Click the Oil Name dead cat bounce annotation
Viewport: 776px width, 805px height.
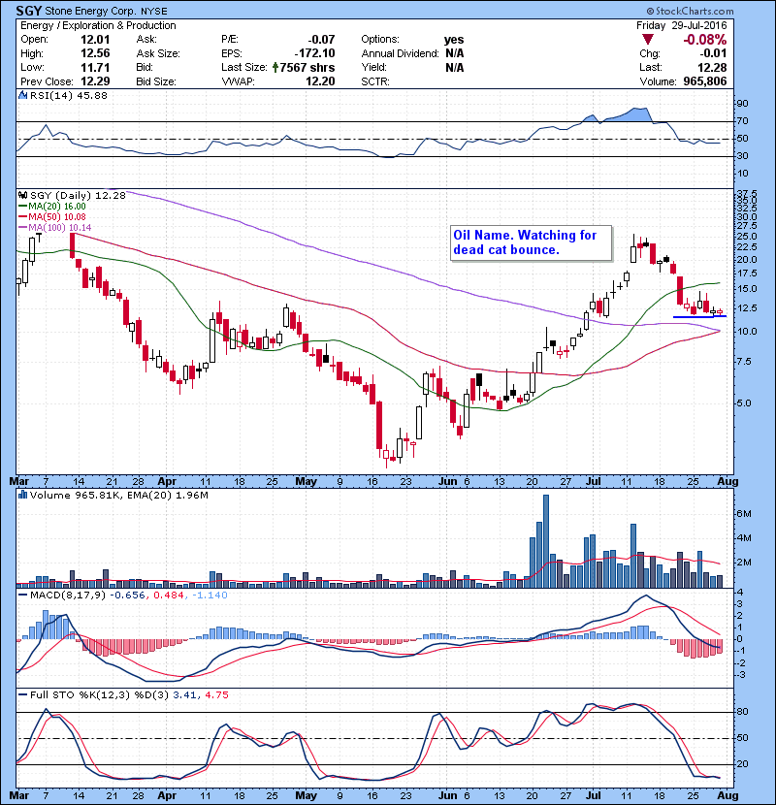click(x=531, y=242)
